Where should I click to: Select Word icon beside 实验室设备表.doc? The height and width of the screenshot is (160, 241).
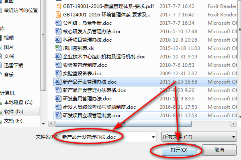(x=58, y=73)
